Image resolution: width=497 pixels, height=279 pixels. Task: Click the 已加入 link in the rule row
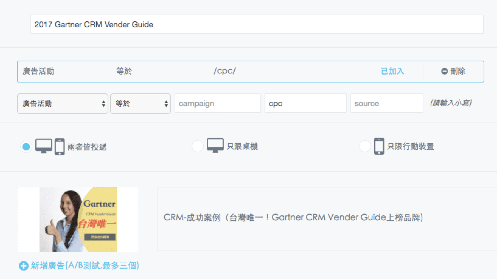392,71
